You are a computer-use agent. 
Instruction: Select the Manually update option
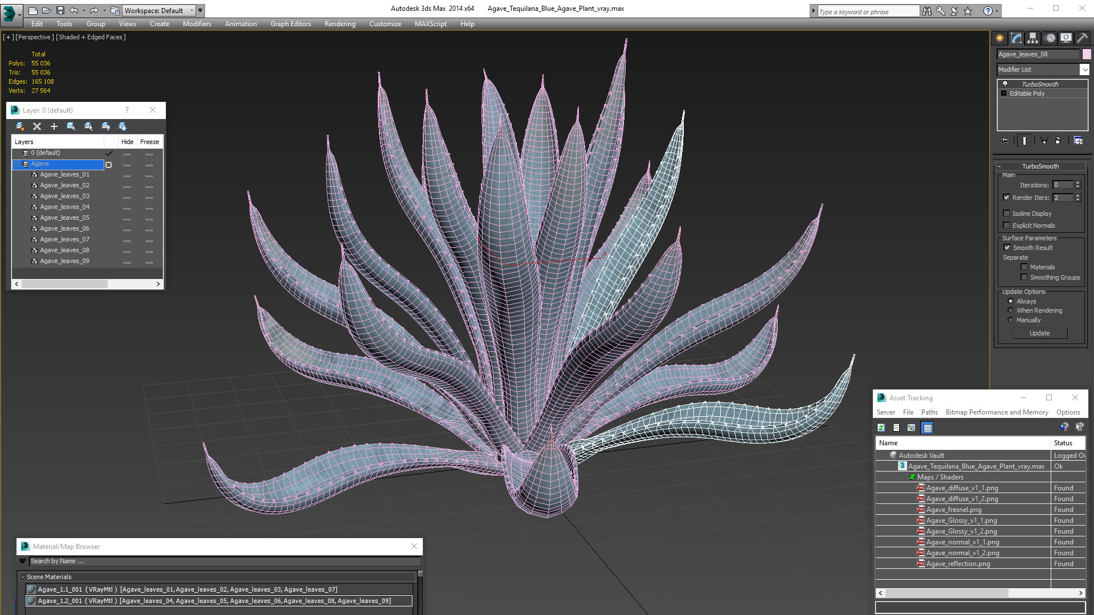click(1010, 320)
